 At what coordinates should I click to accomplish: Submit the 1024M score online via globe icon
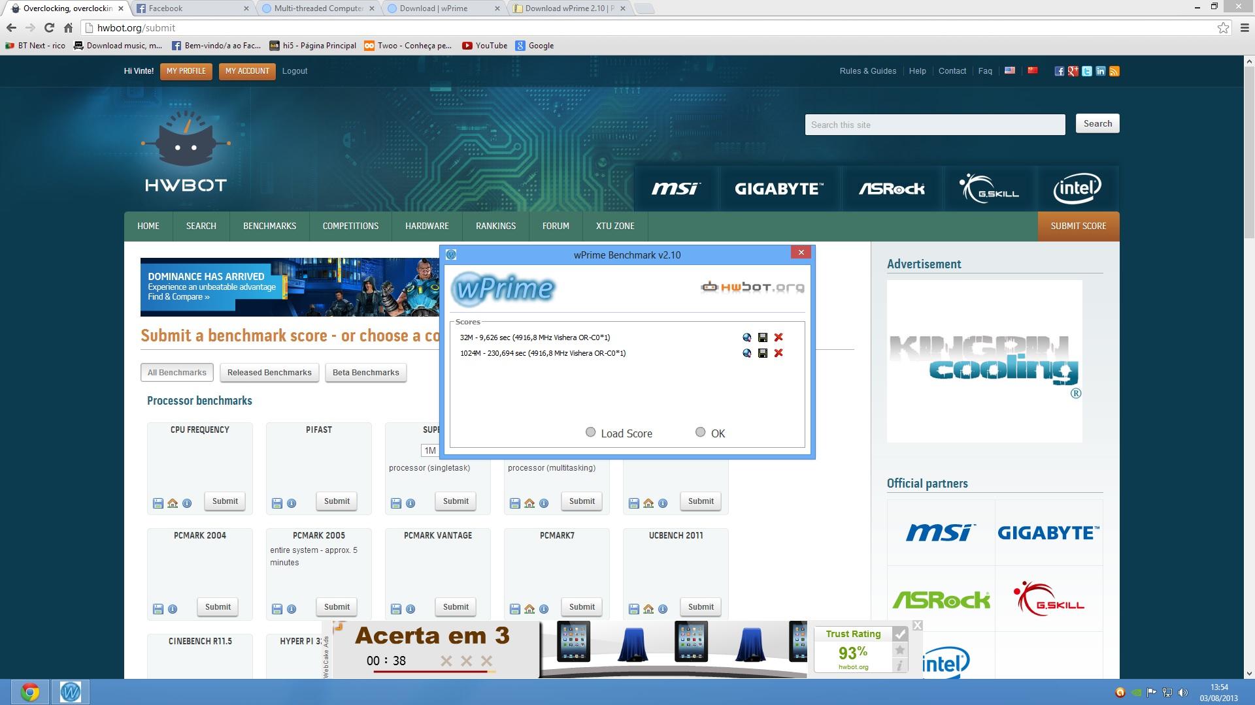pyautogui.click(x=746, y=353)
